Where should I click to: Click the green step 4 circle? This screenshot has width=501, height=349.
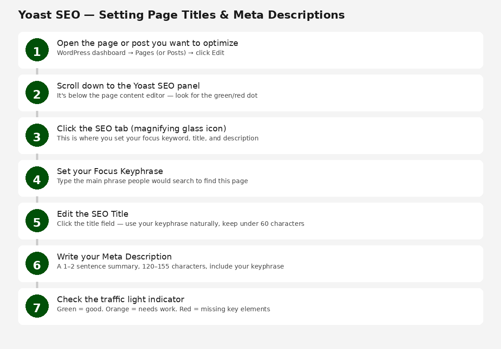coord(37,178)
